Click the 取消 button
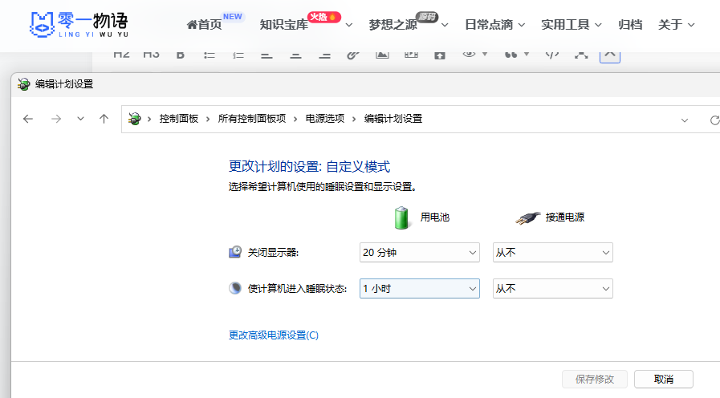720x398 pixels. click(663, 379)
